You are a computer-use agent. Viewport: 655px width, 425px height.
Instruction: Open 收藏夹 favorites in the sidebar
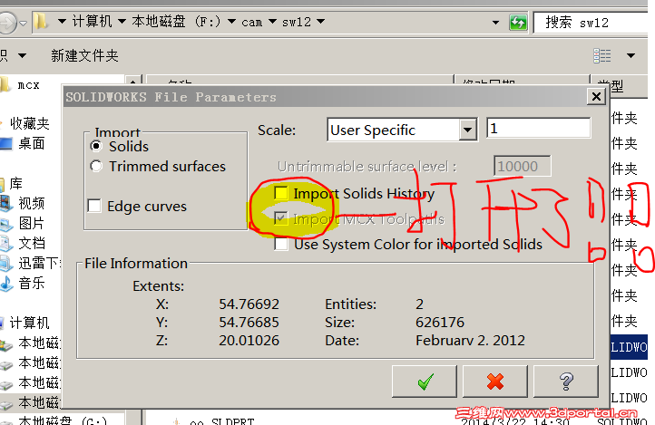tap(29, 123)
